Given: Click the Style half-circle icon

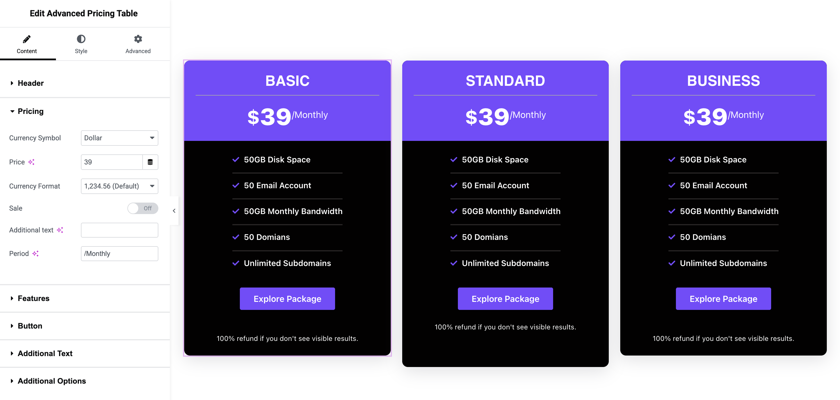Looking at the screenshot, I should coord(81,39).
